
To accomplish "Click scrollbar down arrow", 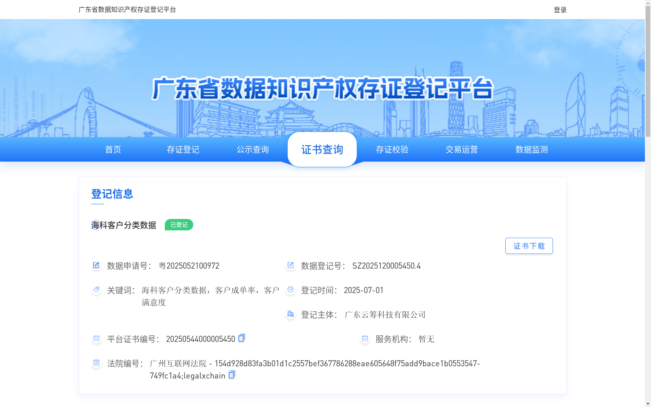I will tap(648, 404).
